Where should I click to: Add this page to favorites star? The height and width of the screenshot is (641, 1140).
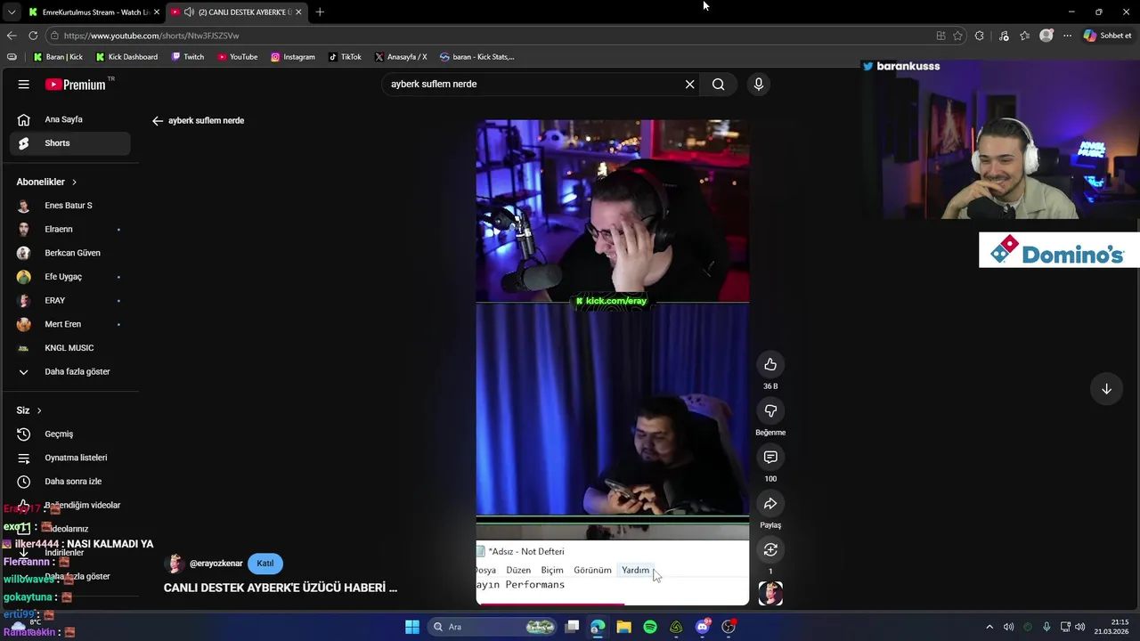[958, 36]
